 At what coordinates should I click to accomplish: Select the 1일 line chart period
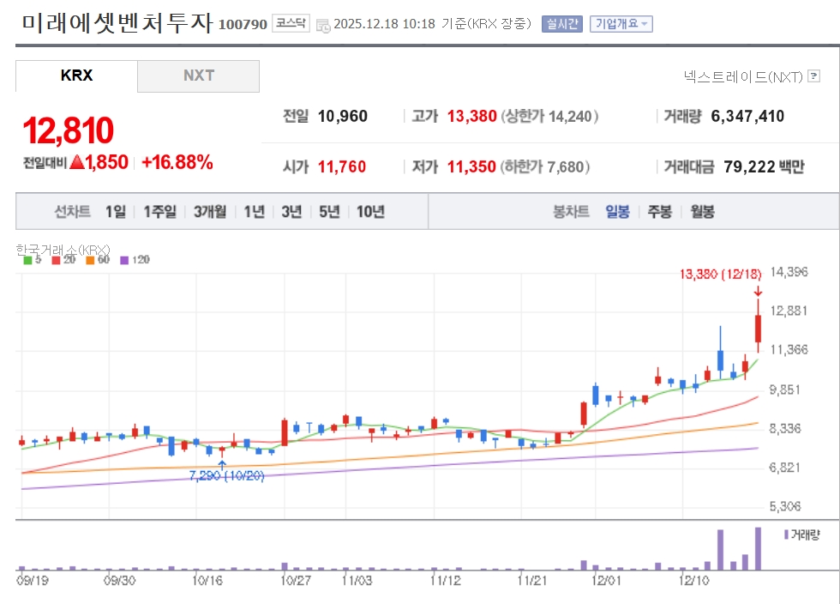click(x=116, y=212)
